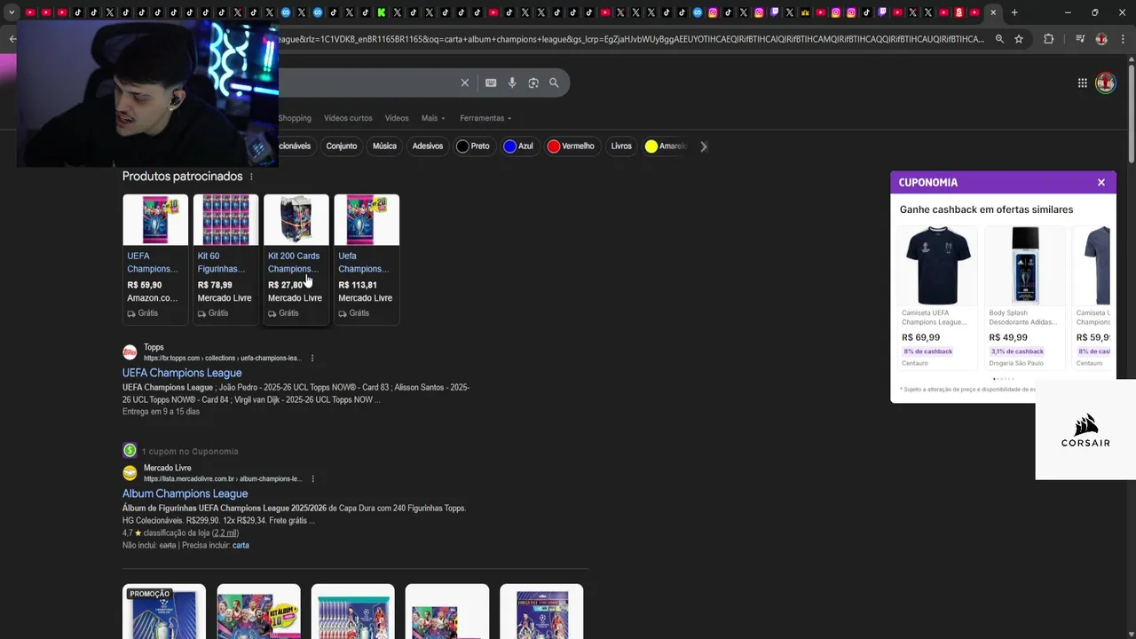Open the Mercado Livre result three-dot menu
Image resolution: width=1136 pixels, height=639 pixels.
(312, 478)
